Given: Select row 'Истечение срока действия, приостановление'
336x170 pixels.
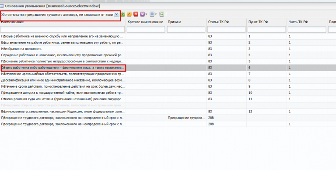Looking at the screenshot, I should coord(168,86).
